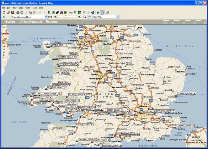Redo using the greyed redo arrow
208x149 pixels.
pos(44,13)
